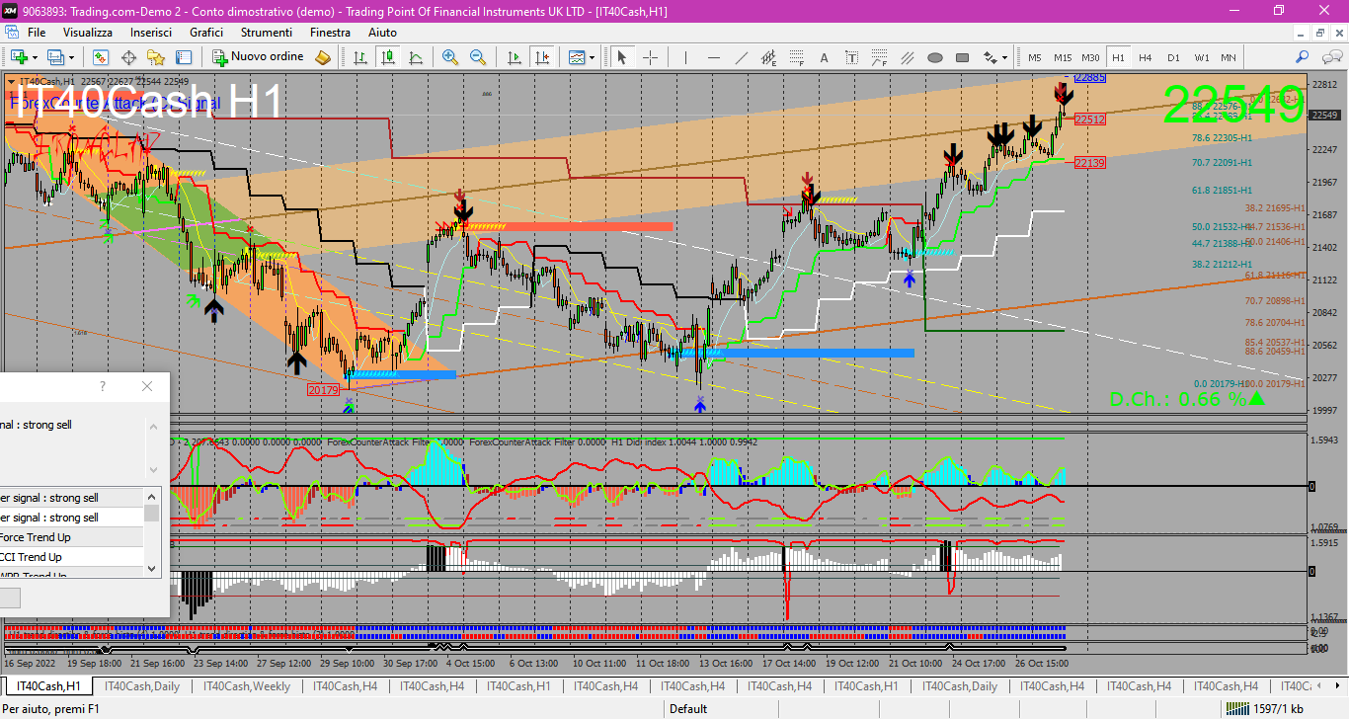
Task: Zoom out of the chart
Action: [x=478, y=57]
